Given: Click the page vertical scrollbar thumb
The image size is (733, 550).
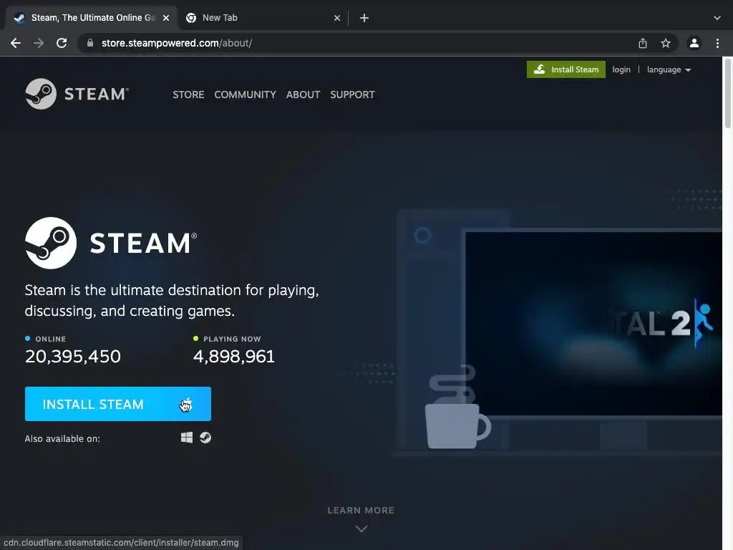Looking at the screenshot, I should click(727, 92).
